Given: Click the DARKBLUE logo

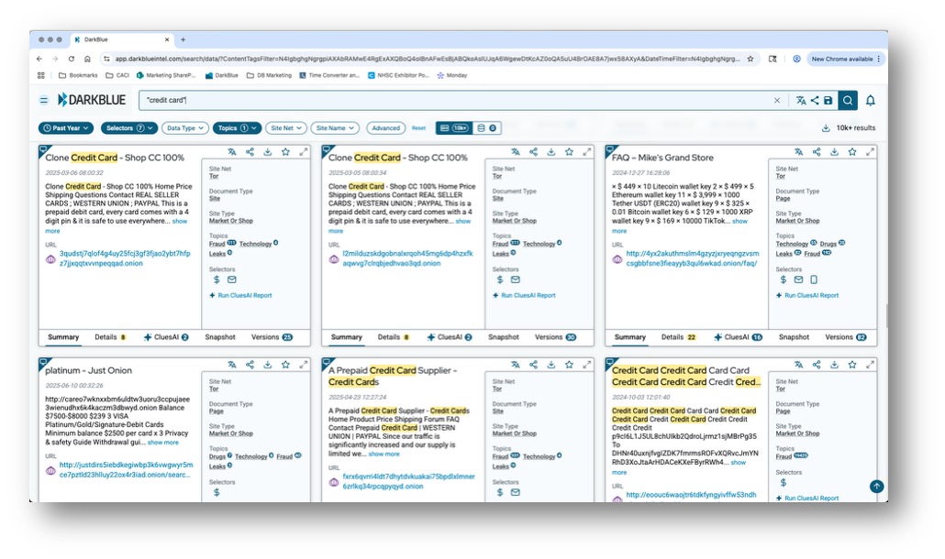Looking at the screenshot, I should coord(92,100).
